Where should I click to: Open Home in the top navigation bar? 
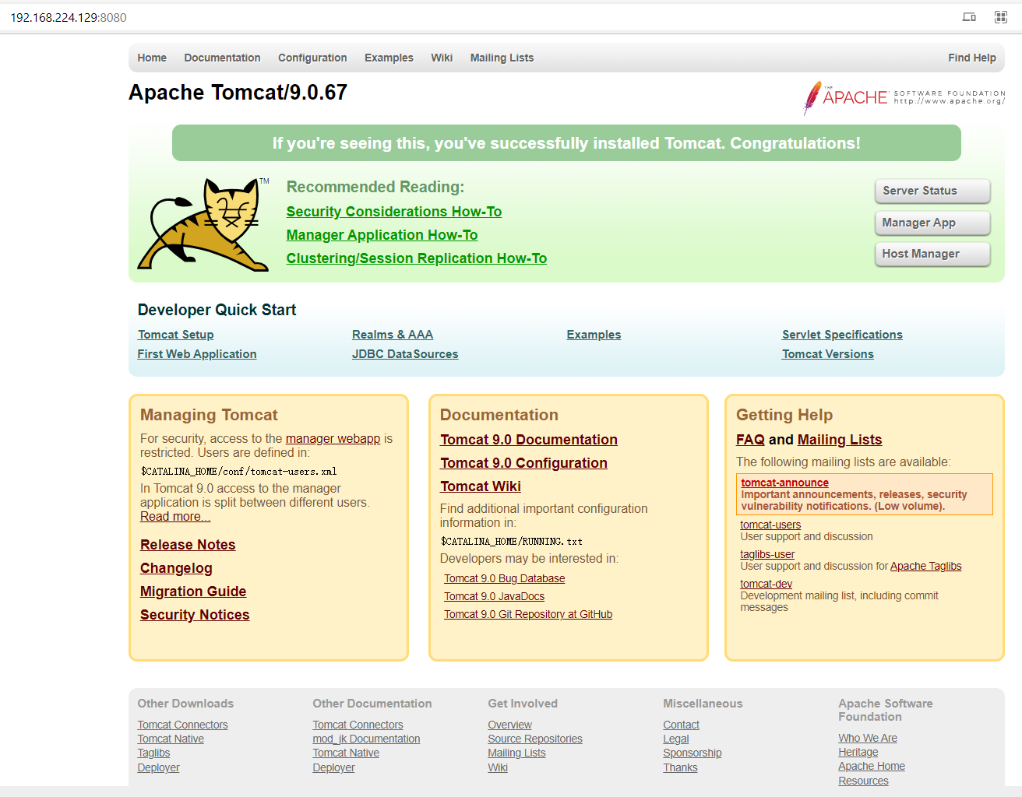pos(152,58)
